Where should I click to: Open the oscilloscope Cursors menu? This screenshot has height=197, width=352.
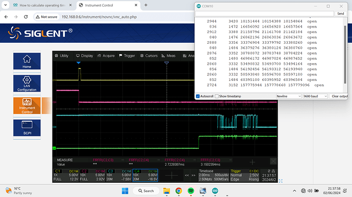coord(149,55)
